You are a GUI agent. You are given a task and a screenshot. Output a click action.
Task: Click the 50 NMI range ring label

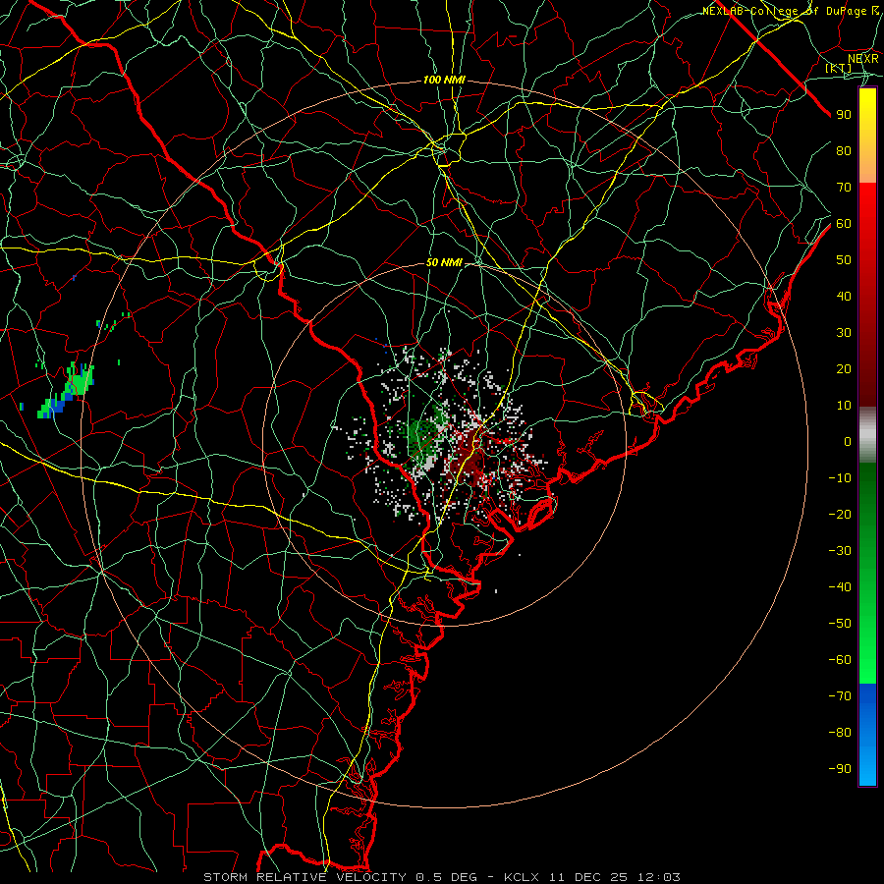pyautogui.click(x=444, y=262)
